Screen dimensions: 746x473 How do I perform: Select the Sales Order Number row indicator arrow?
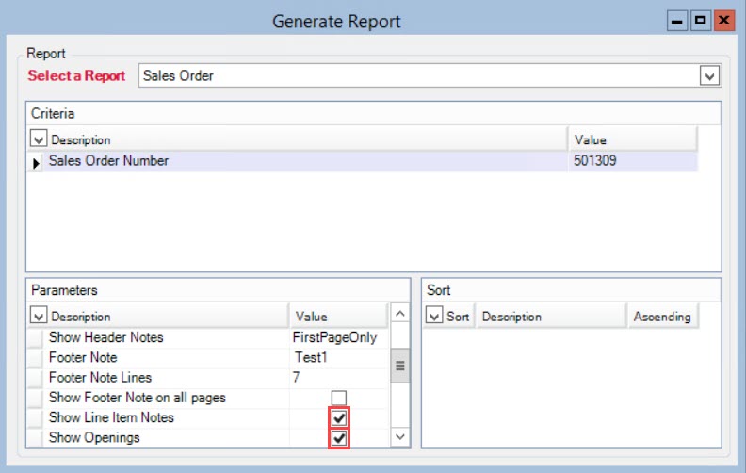pyautogui.click(x=37, y=162)
